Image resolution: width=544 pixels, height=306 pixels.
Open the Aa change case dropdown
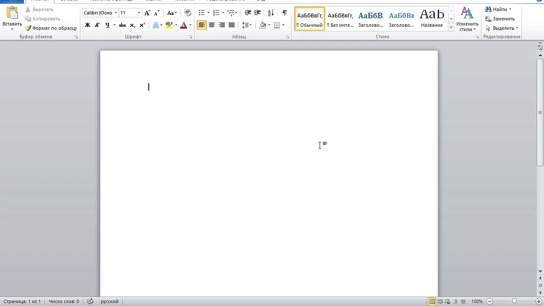[x=172, y=13]
